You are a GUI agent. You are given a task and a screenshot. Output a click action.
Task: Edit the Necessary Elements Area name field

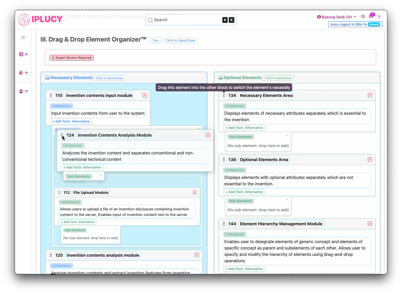pos(266,95)
